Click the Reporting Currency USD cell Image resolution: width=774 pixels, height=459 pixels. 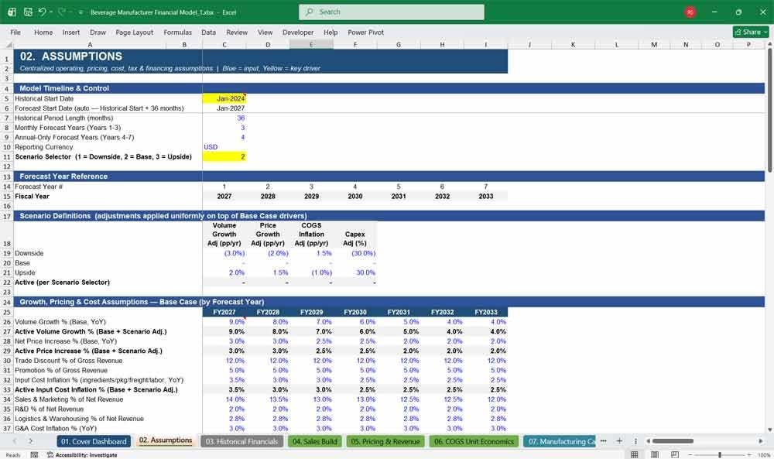point(224,147)
